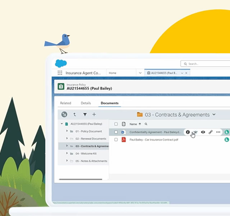Preview Confidentiality Agreement with the eye icon
The height and width of the screenshot is (216, 230).
(203, 132)
